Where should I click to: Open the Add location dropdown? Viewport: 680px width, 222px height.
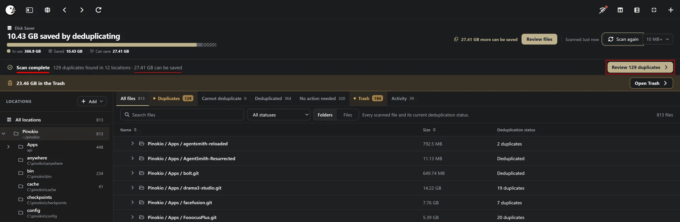92,101
